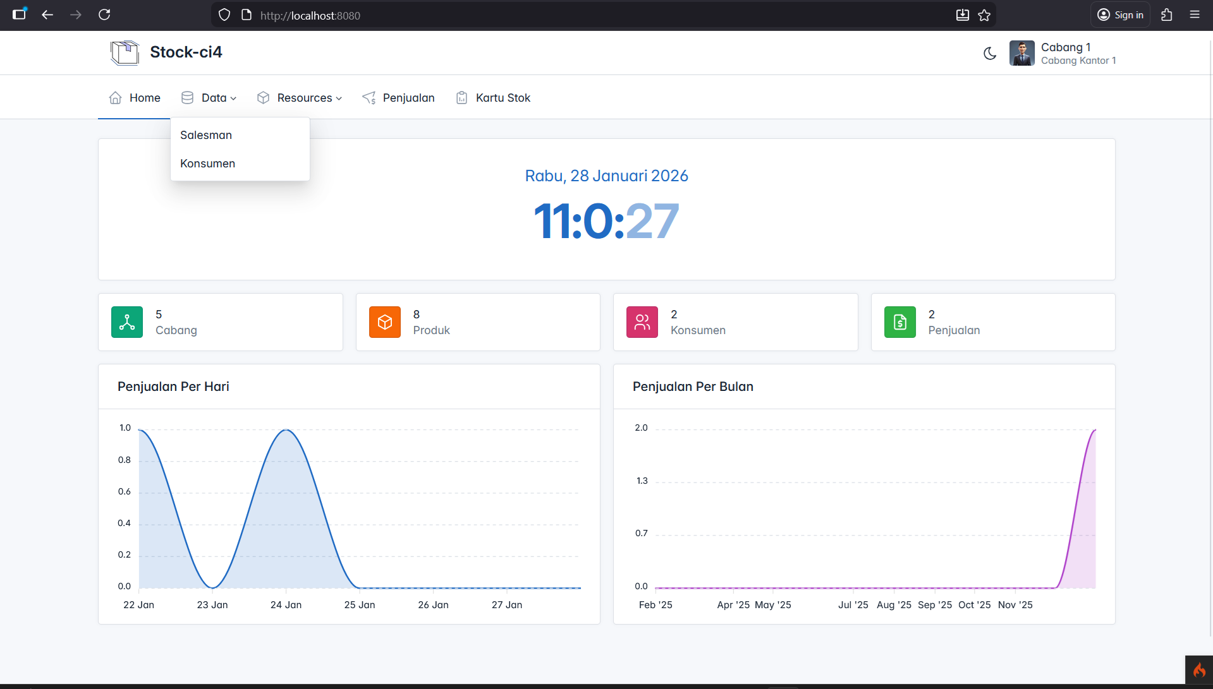The image size is (1213, 689).
Task: Click the browser shield tracking protection icon
Action: click(x=224, y=15)
